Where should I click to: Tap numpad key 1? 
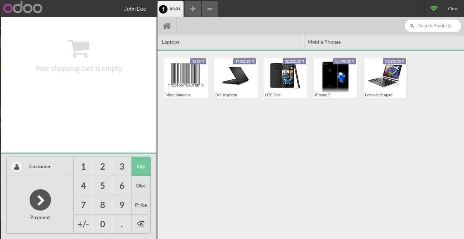coord(83,166)
